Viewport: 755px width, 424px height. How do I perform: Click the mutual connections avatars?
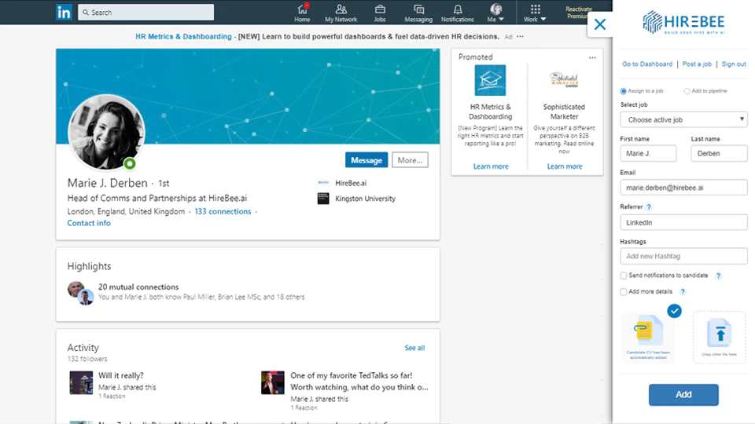(x=80, y=293)
